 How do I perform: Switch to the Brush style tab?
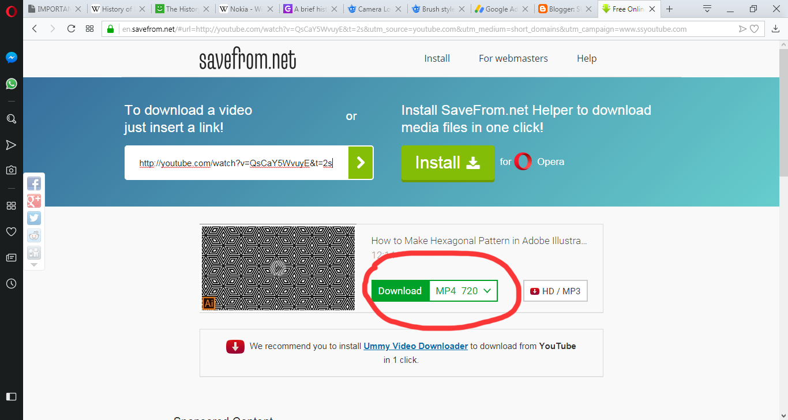[438, 9]
